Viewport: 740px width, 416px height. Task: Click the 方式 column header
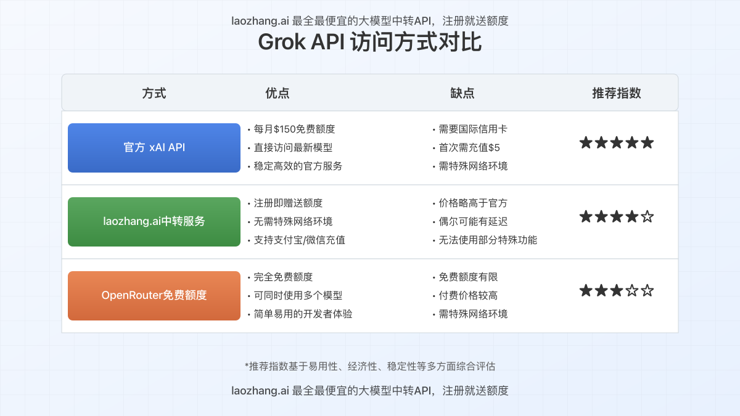click(154, 93)
